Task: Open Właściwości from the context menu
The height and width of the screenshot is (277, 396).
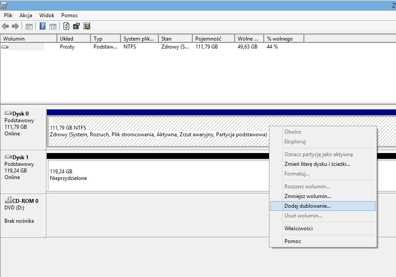Action: coord(323,228)
